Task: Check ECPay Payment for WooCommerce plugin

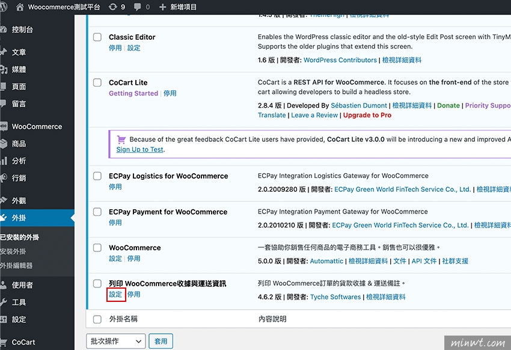Action: 97,212
